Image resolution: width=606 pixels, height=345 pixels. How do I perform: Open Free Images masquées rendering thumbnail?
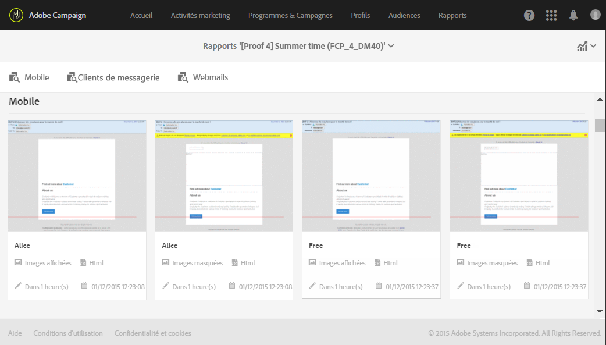coord(519,176)
